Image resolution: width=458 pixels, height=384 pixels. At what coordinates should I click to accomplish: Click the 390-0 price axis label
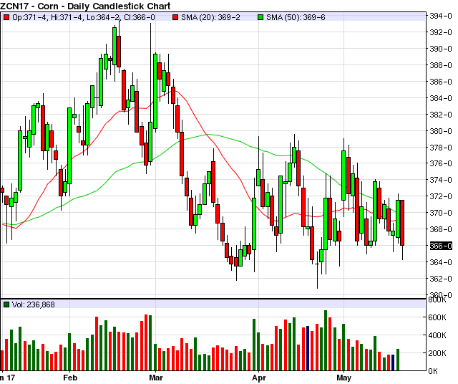point(441,49)
